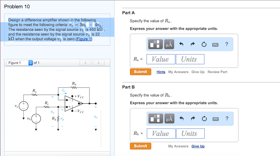The image size is (280, 156).
Task: Click the Units field for Rb
Action: (190, 134)
